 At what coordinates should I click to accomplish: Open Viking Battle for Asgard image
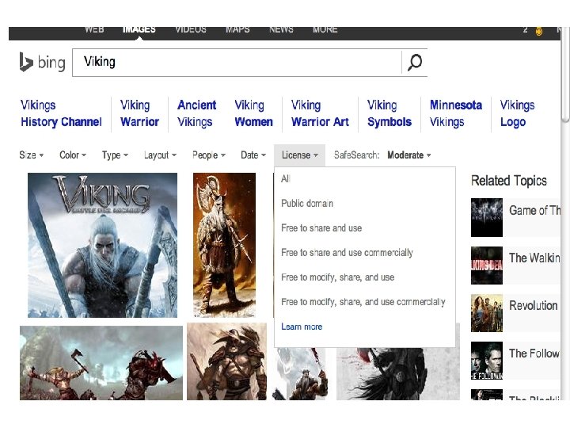tap(102, 245)
